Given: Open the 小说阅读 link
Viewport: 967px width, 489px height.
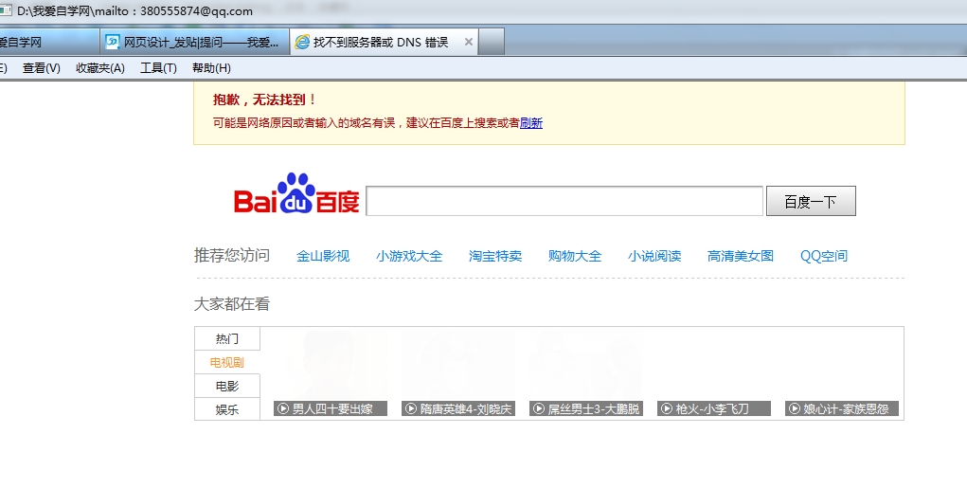Looking at the screenshot, I should [x=654, y=256].
